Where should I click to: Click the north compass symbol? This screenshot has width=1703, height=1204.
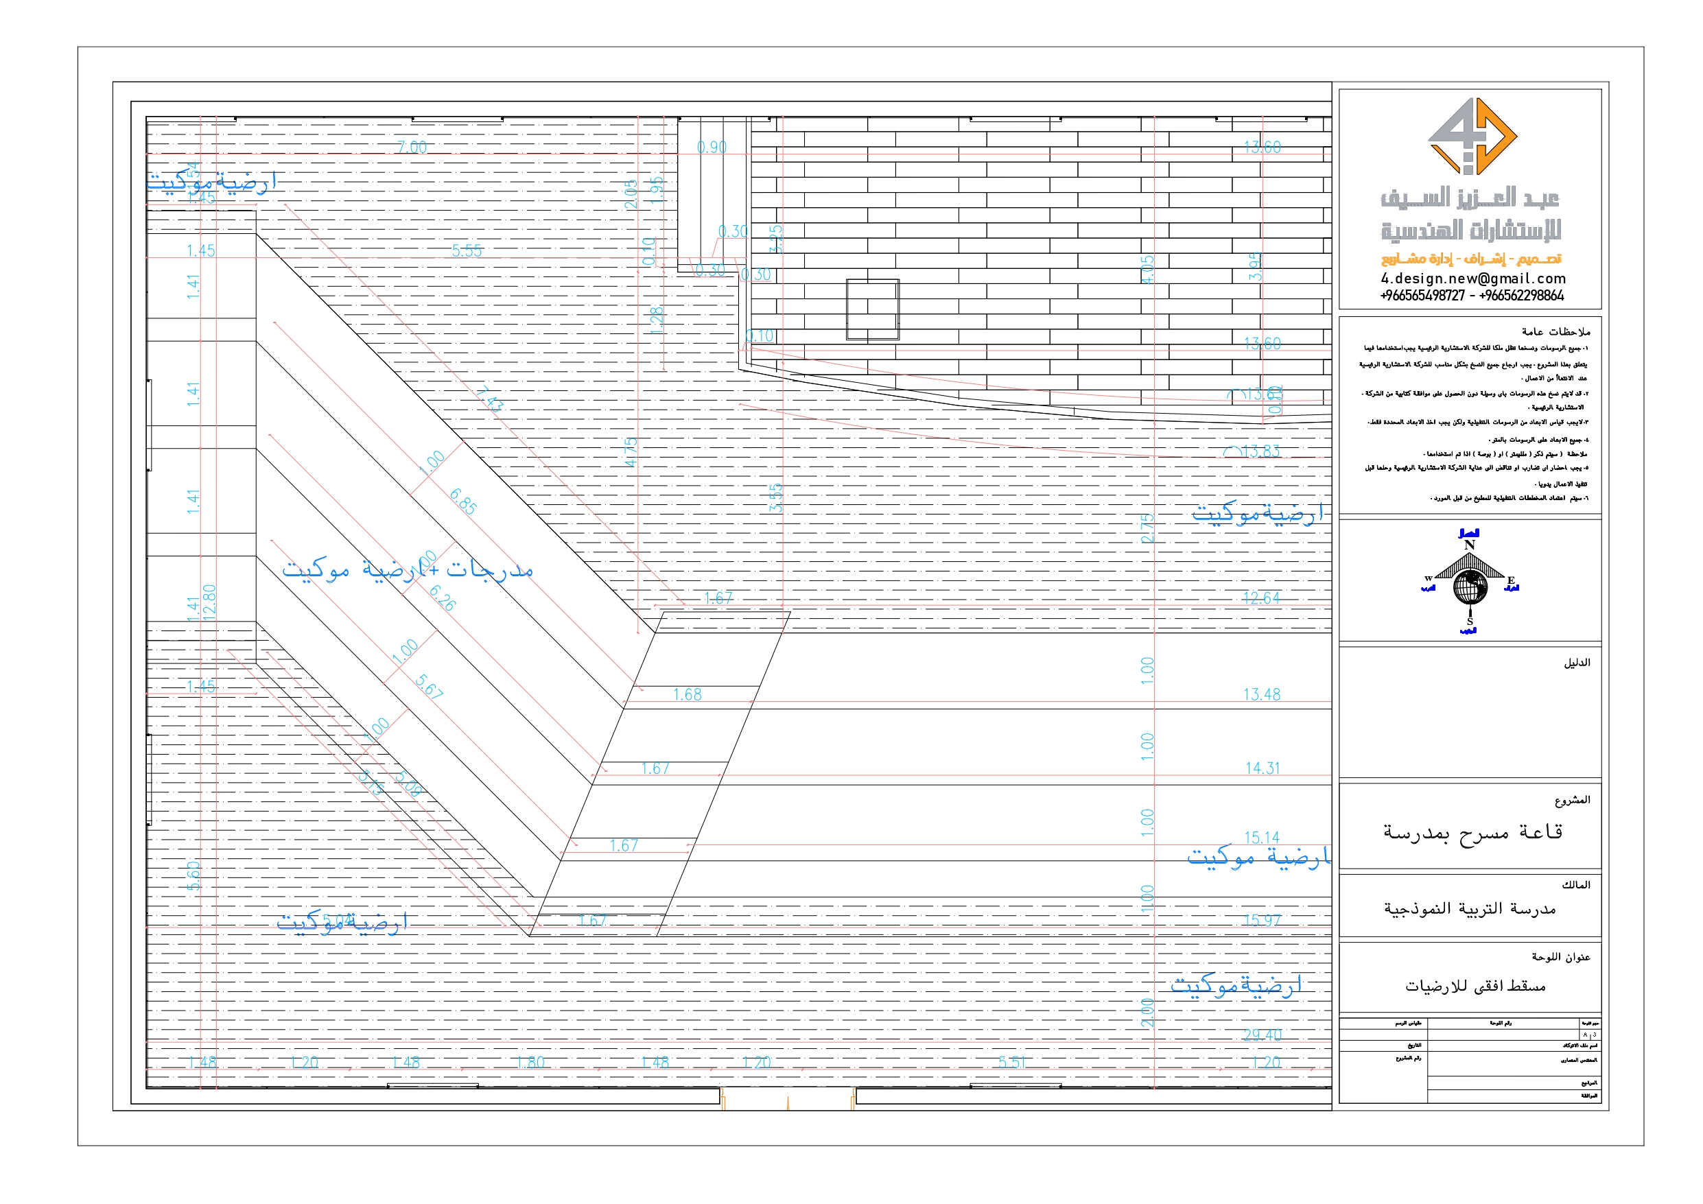coord(1469,582)
